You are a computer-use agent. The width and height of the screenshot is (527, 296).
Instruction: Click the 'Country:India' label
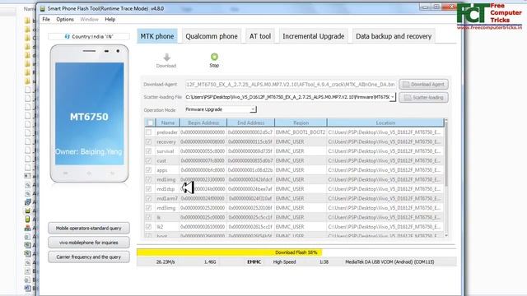[x=92, y=36]
